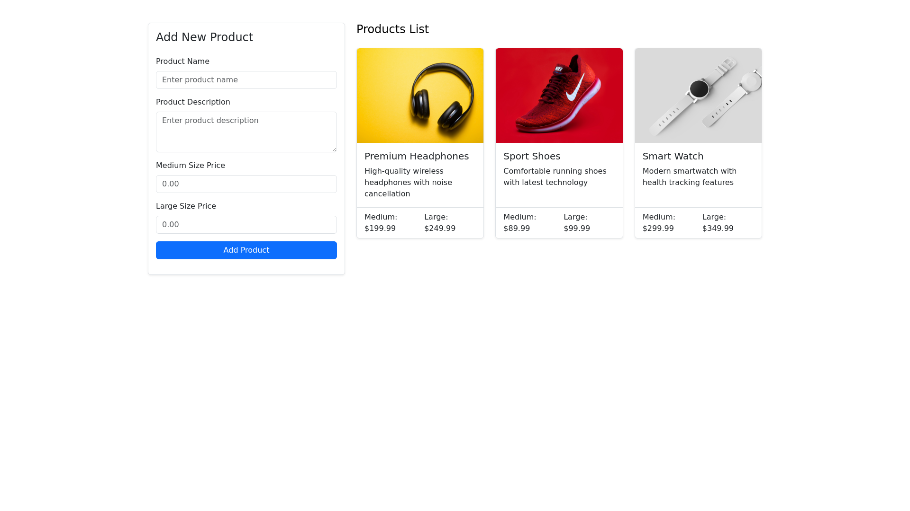Click the Product Name input field
Screen dimensions: 910x511
pos(246,80)
